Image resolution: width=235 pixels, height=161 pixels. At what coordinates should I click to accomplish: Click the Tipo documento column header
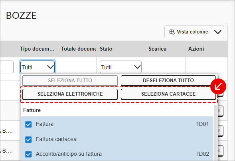[37, 49]
